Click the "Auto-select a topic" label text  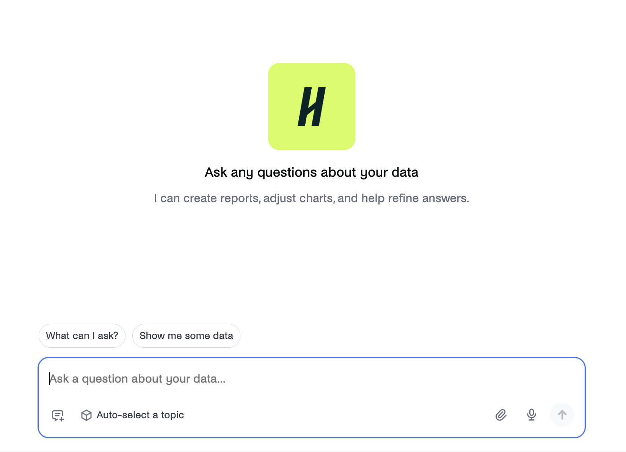click(x=140, y=415)
